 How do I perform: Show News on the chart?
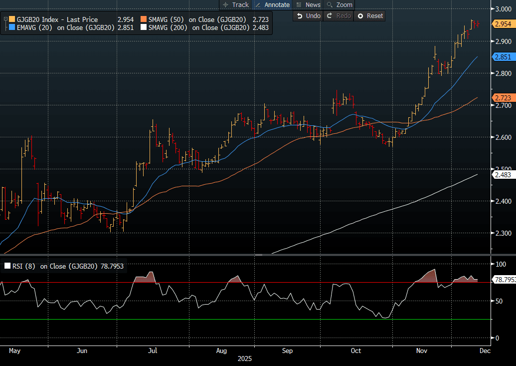coord(308,4)
